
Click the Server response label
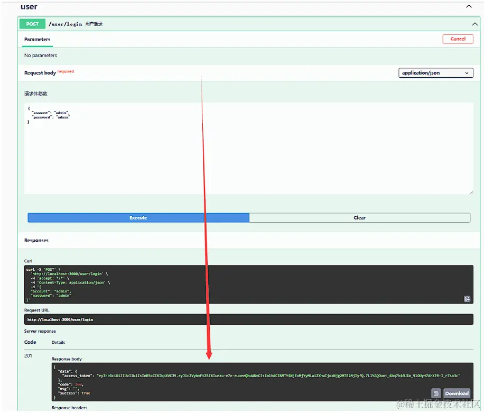click(x=40, y=331)
